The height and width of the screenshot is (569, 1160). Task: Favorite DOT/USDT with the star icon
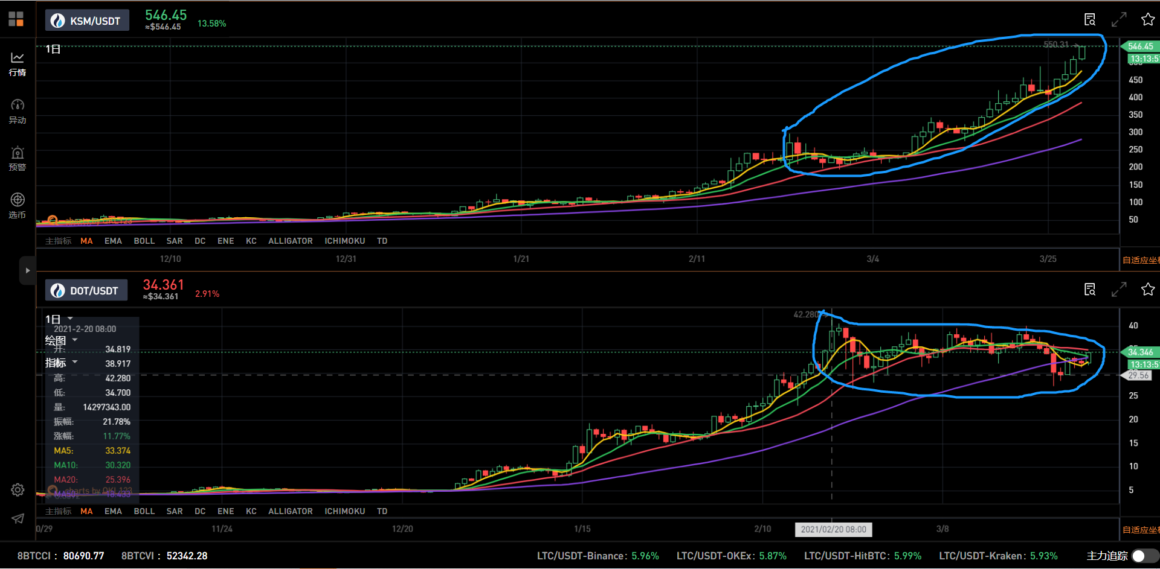(x=1148, y=290)
